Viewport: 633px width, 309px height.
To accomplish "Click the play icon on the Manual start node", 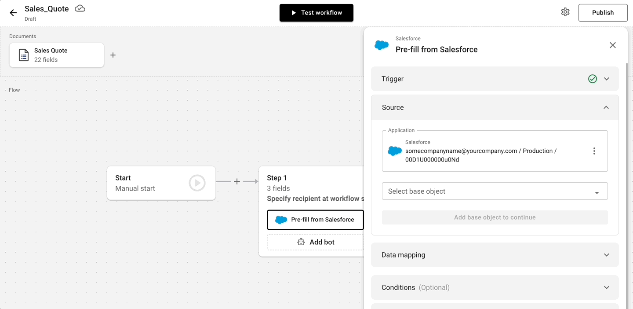I will coord(196,183).
